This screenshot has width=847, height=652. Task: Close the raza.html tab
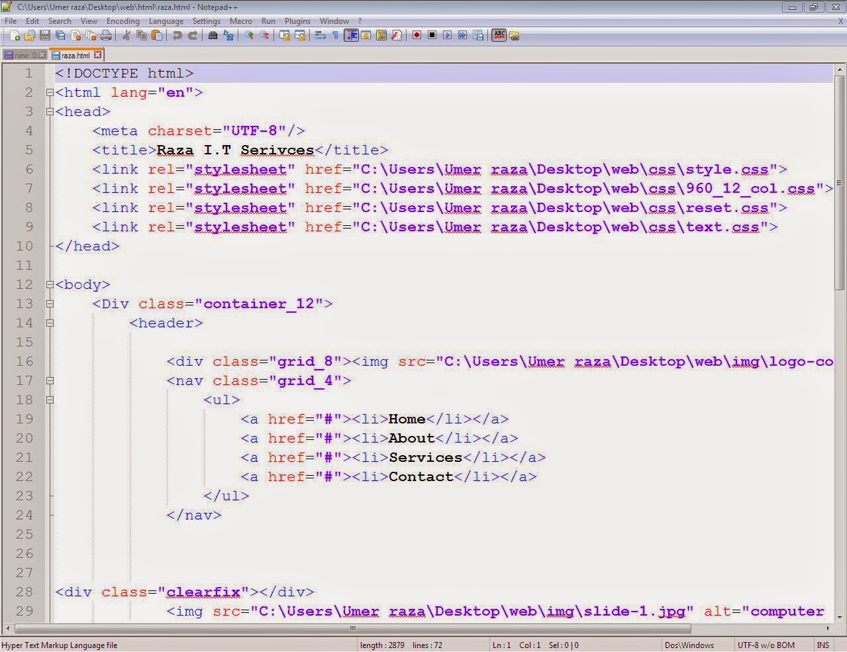(x=97, y=55)
